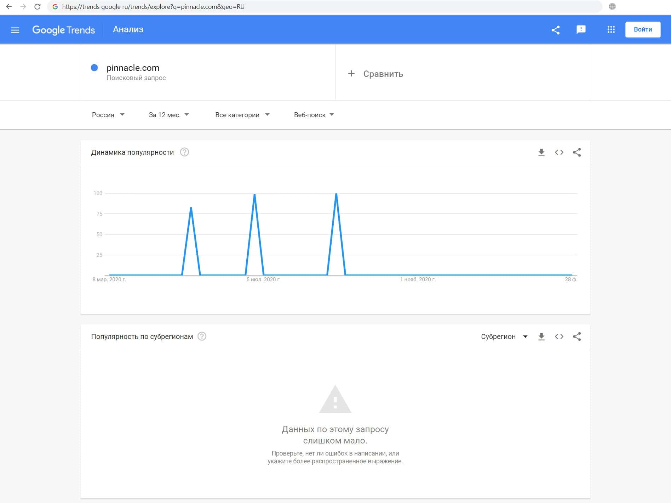This screenshot has width=671, height=503.
Task: Download the Динамика популярности chart data
Action: [x=541, y=152]
